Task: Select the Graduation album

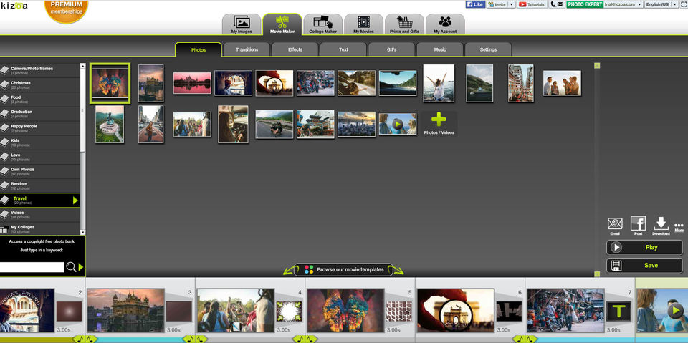Action: click(x=40, y=114)
